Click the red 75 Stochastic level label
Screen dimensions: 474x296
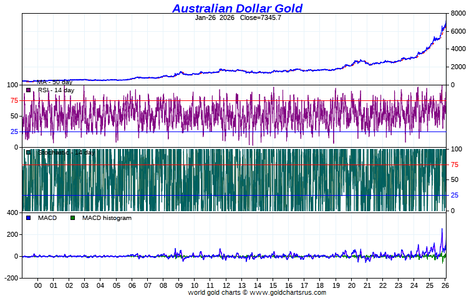coord(455,165)
